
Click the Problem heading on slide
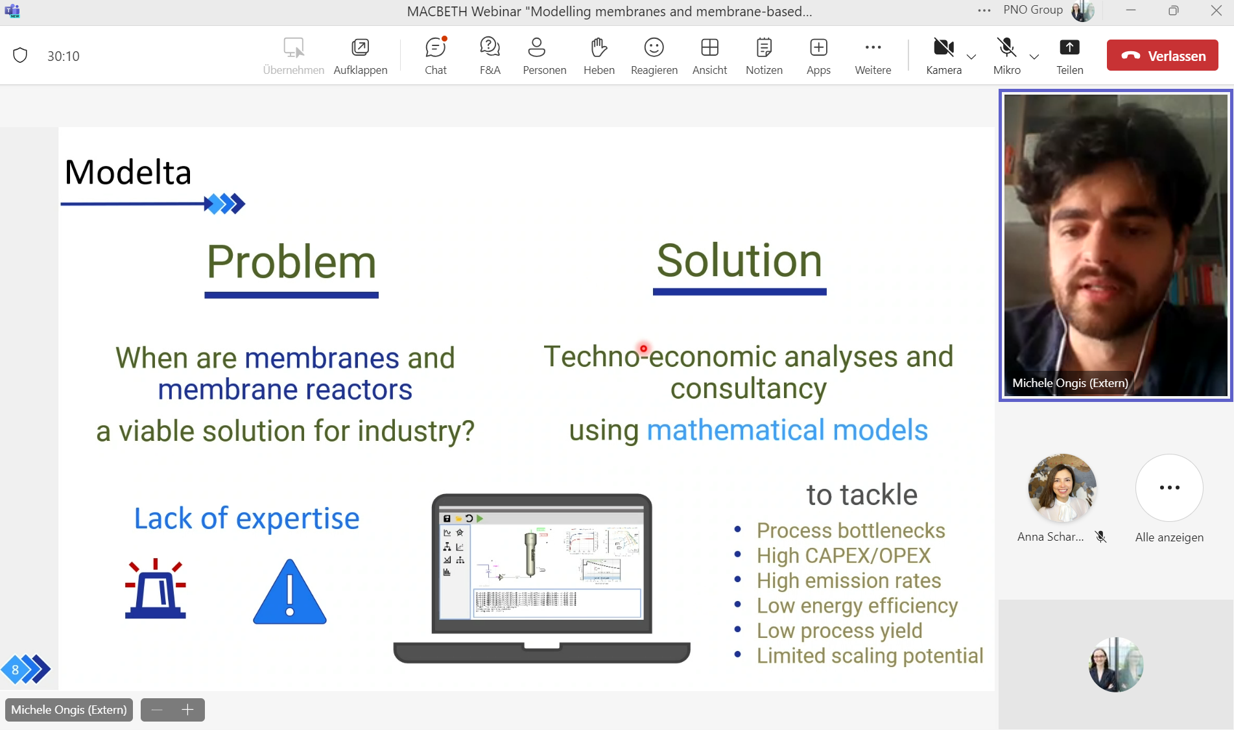291,263
